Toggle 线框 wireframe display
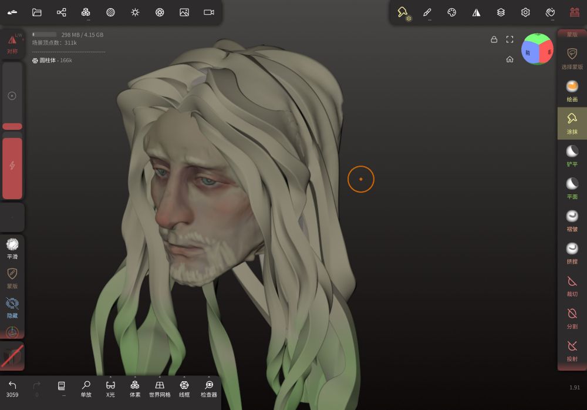The image size is (587, 410). 184,389
